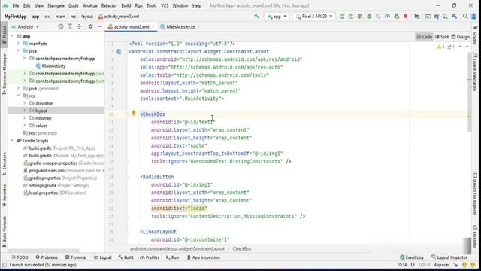Image resolution: width=481 pixels, height=271 pixels.
Task: Sync project with Gradle files icon
Action: pos(436,17)
